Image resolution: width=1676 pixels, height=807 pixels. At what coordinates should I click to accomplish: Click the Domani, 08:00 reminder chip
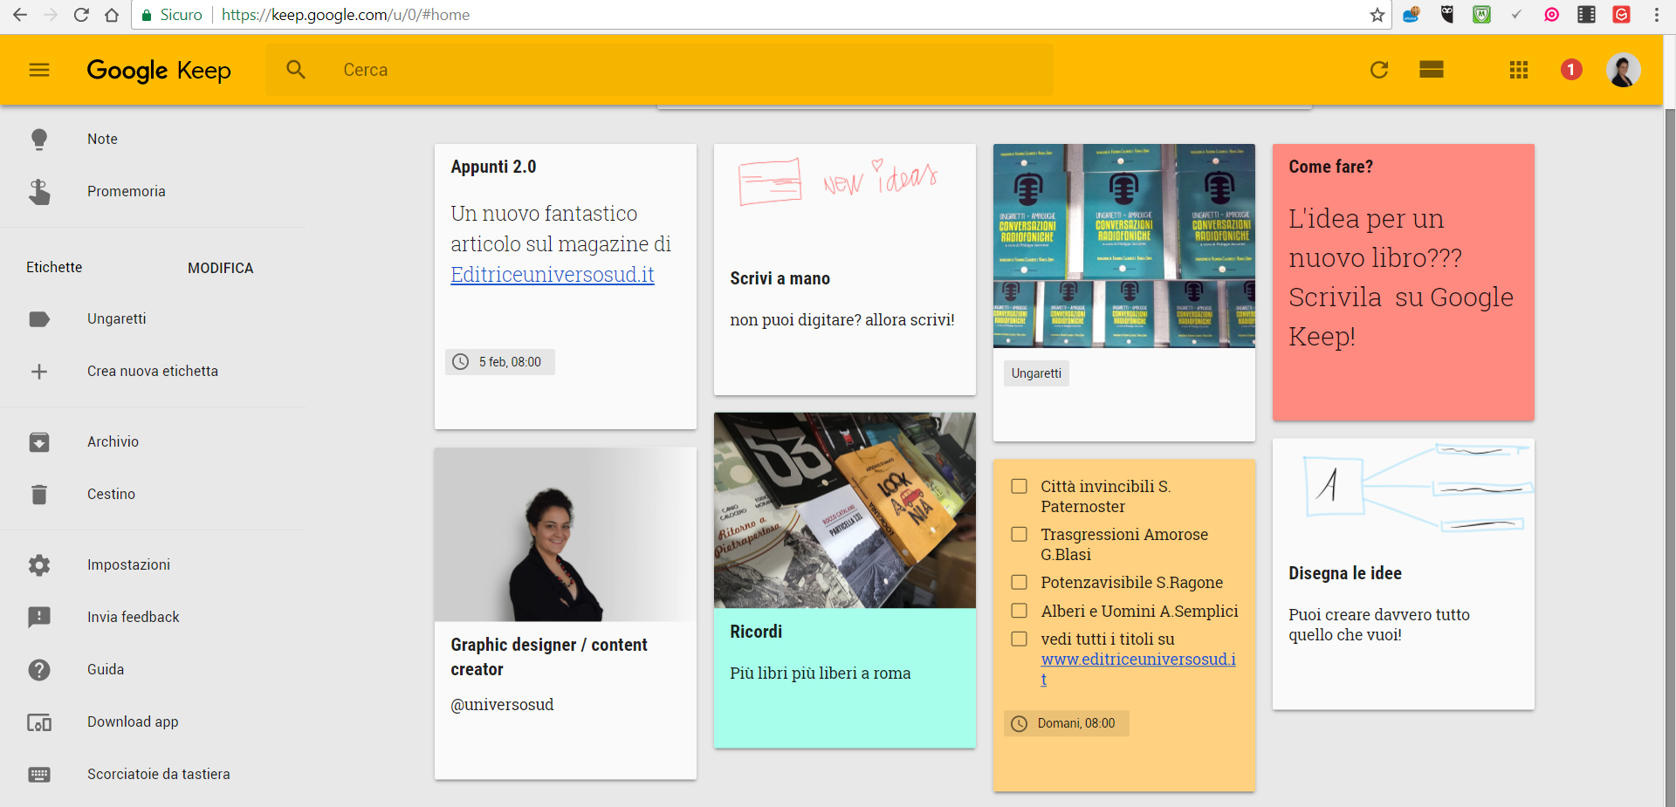pyautogui.click(x=1067, y=723)
